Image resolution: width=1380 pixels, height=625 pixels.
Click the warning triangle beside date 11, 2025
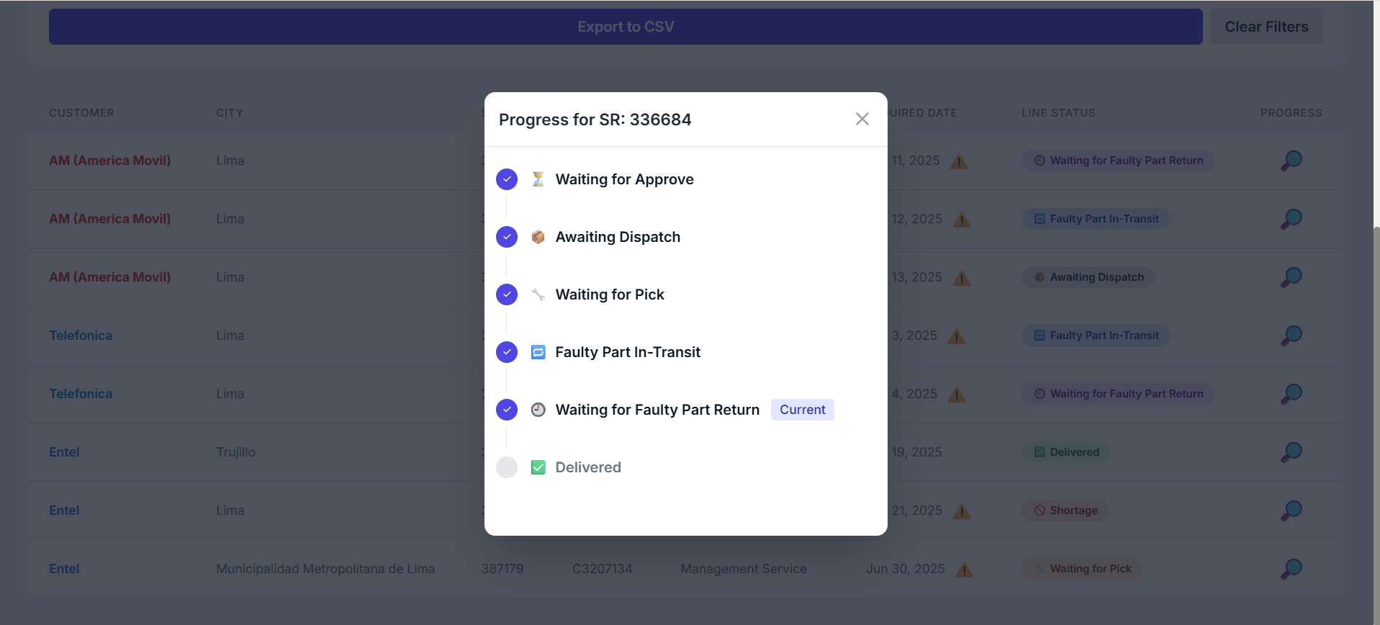pyautogui.click(x=959, y=161)
